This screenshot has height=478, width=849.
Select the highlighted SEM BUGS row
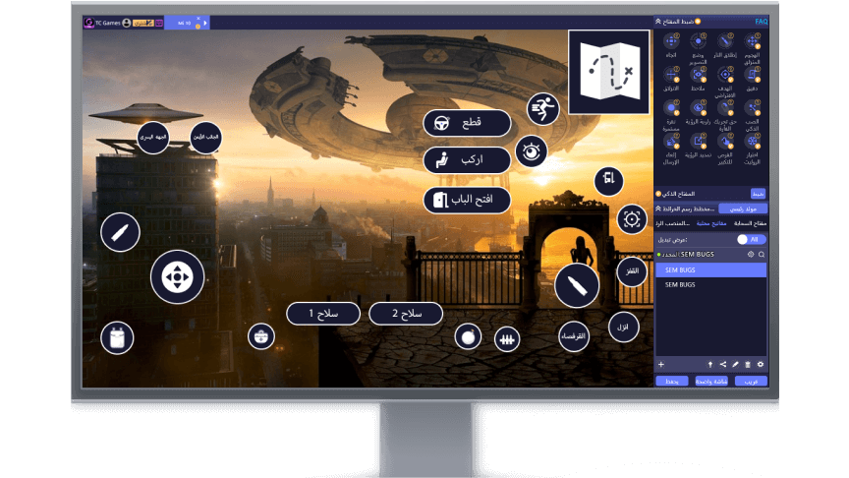pyautogui.click(x=710, y=269)
